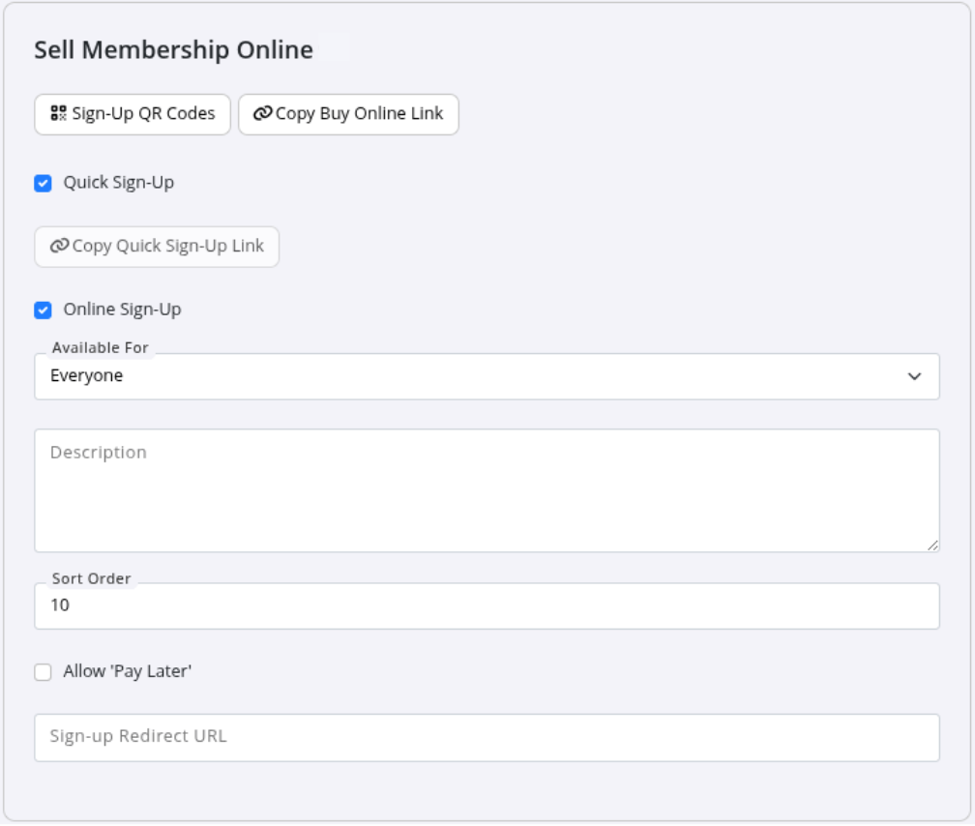Select the 'Everyone' value in the combo box
Image resolution: width=975 pixels, height=826 pixels.
click(87, 376)
